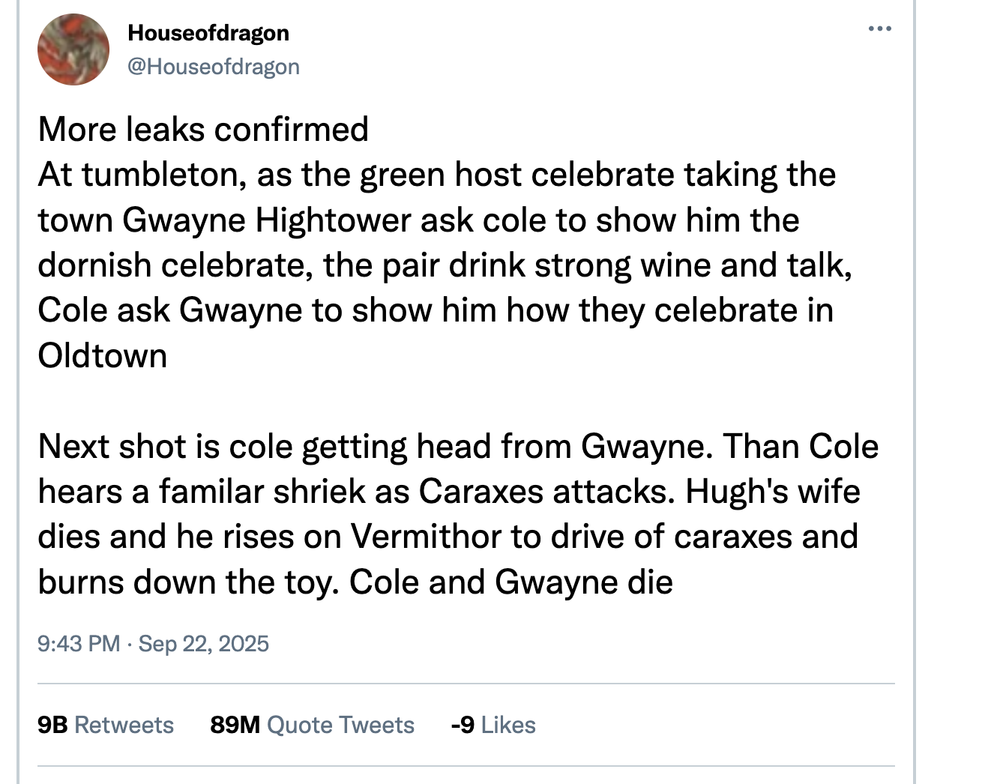1000x784 pixels.
Task: Open the Houseofdragon display name link
Action: coord(208,33)
